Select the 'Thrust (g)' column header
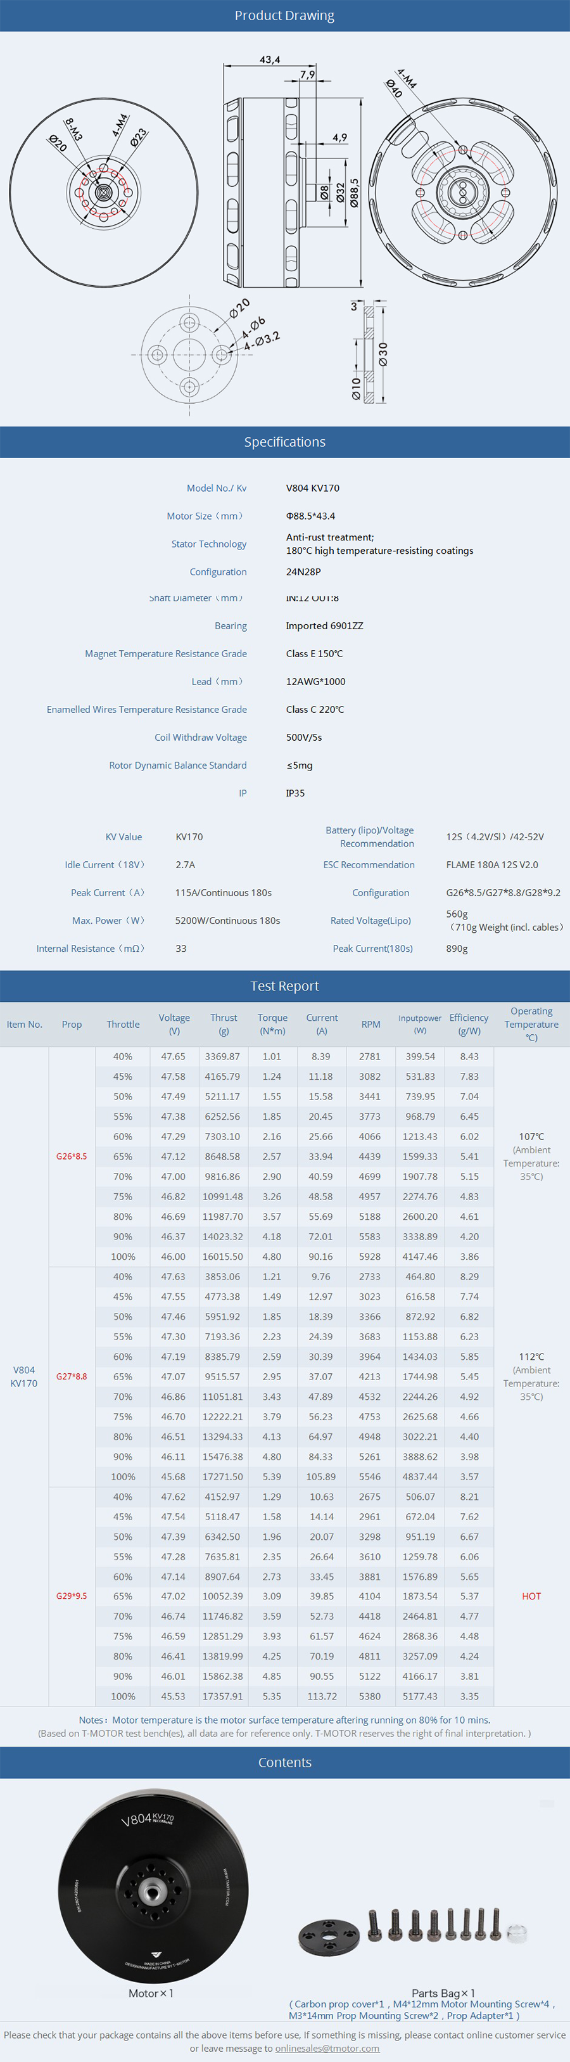 coord(224,1025)
